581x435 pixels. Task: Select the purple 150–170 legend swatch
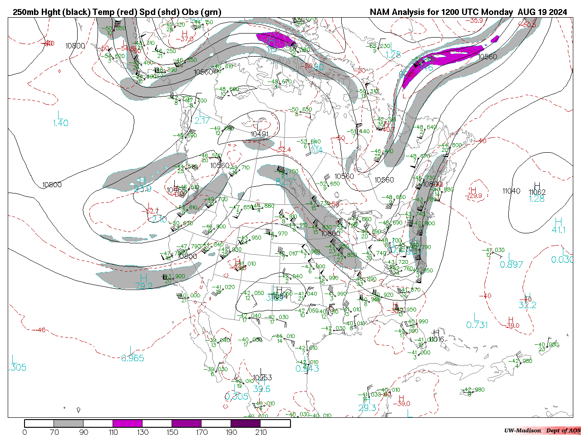187,423
